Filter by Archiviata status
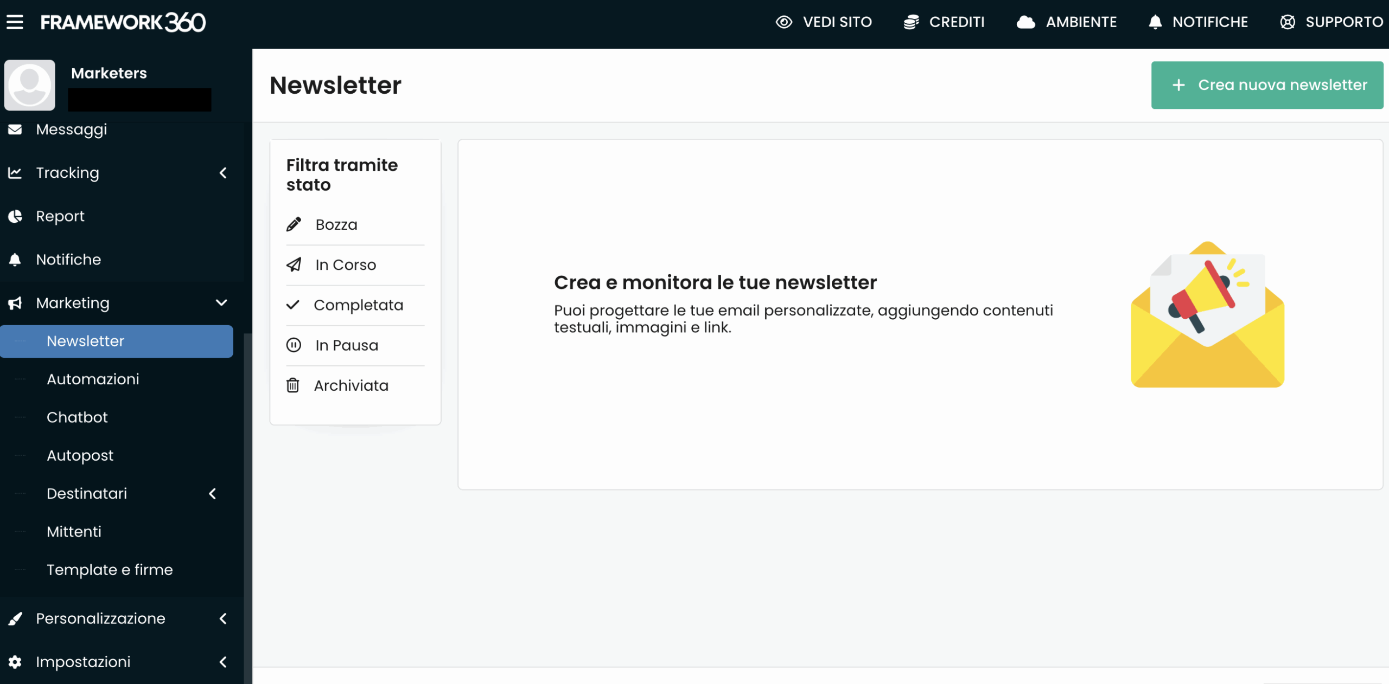The image size is (1389, 684). (x=351, y=385)
